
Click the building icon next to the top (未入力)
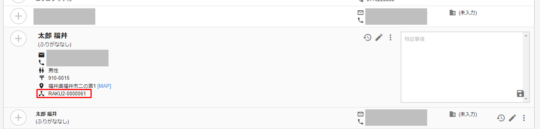[453, 13]
